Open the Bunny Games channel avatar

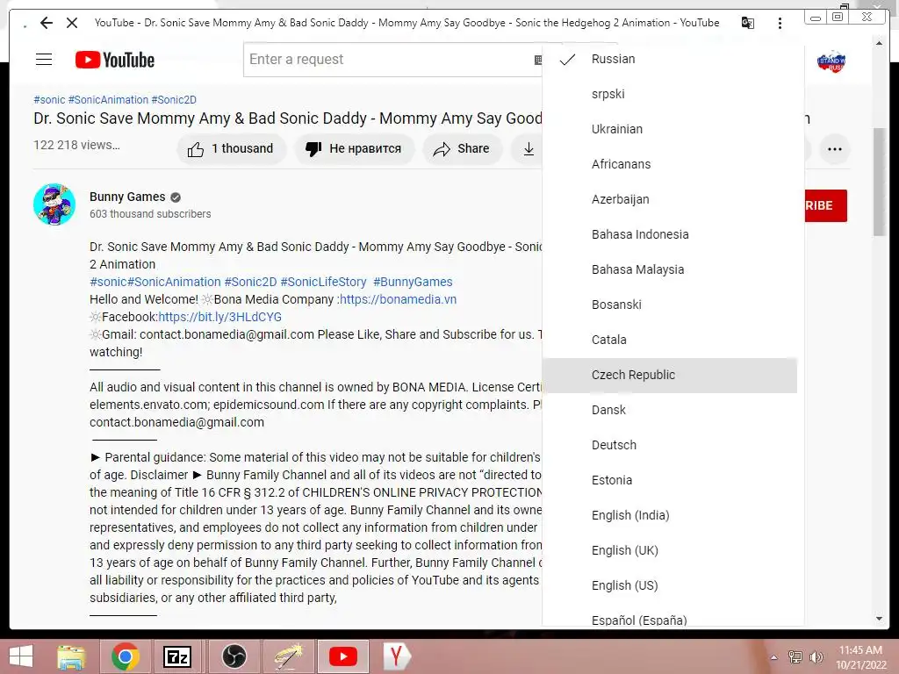pyautogui.click(x=54, y=204)
